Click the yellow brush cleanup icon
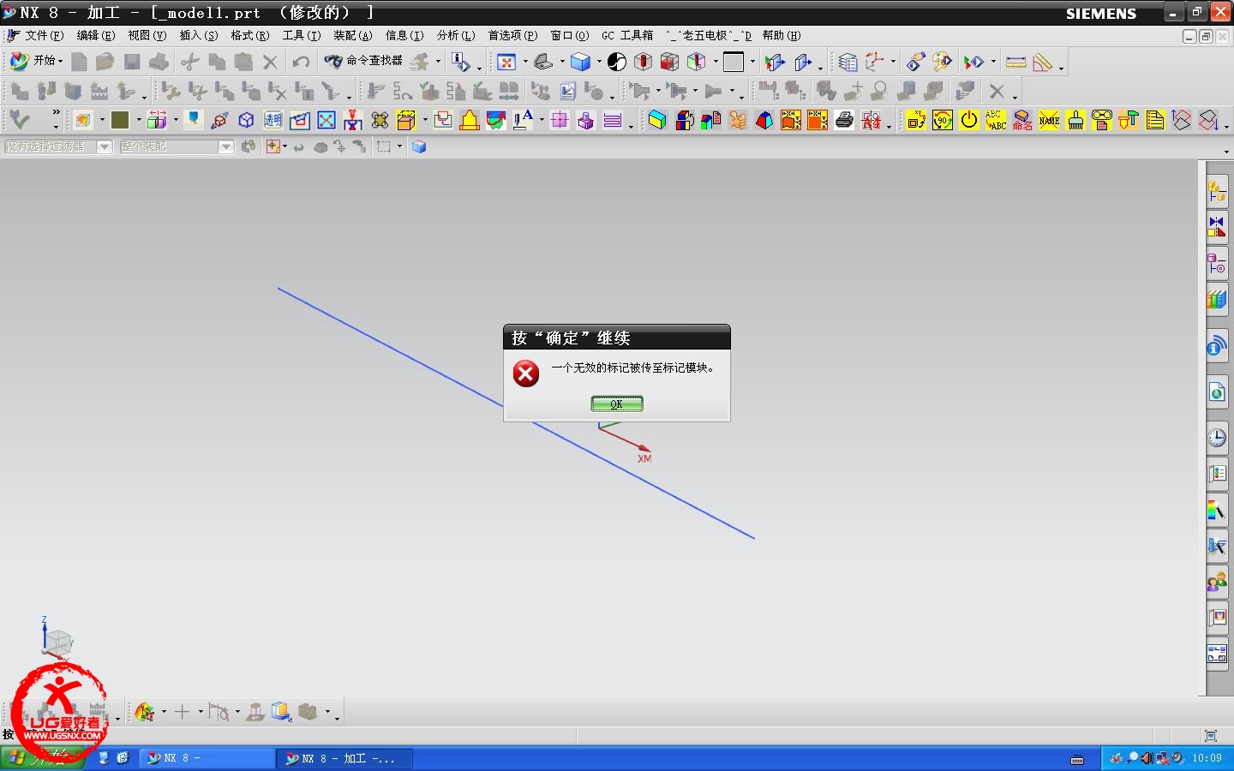Screen dimensions: 1234x771 point(1075,120)
